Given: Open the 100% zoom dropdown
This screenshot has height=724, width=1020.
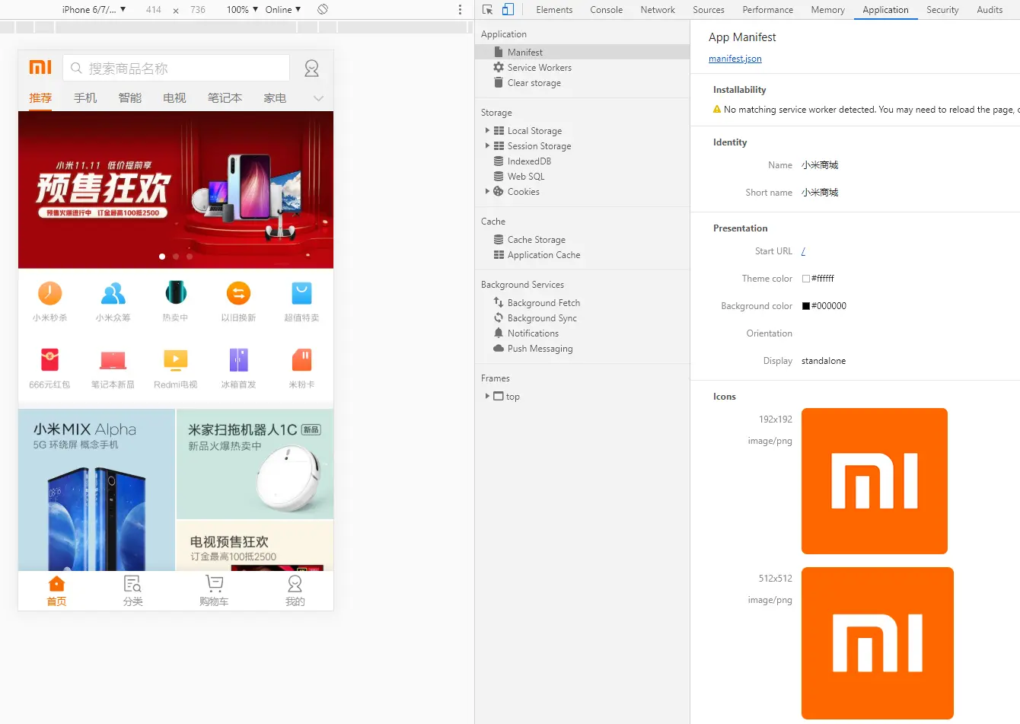Looking at the screenshot, I should (242, 10).
